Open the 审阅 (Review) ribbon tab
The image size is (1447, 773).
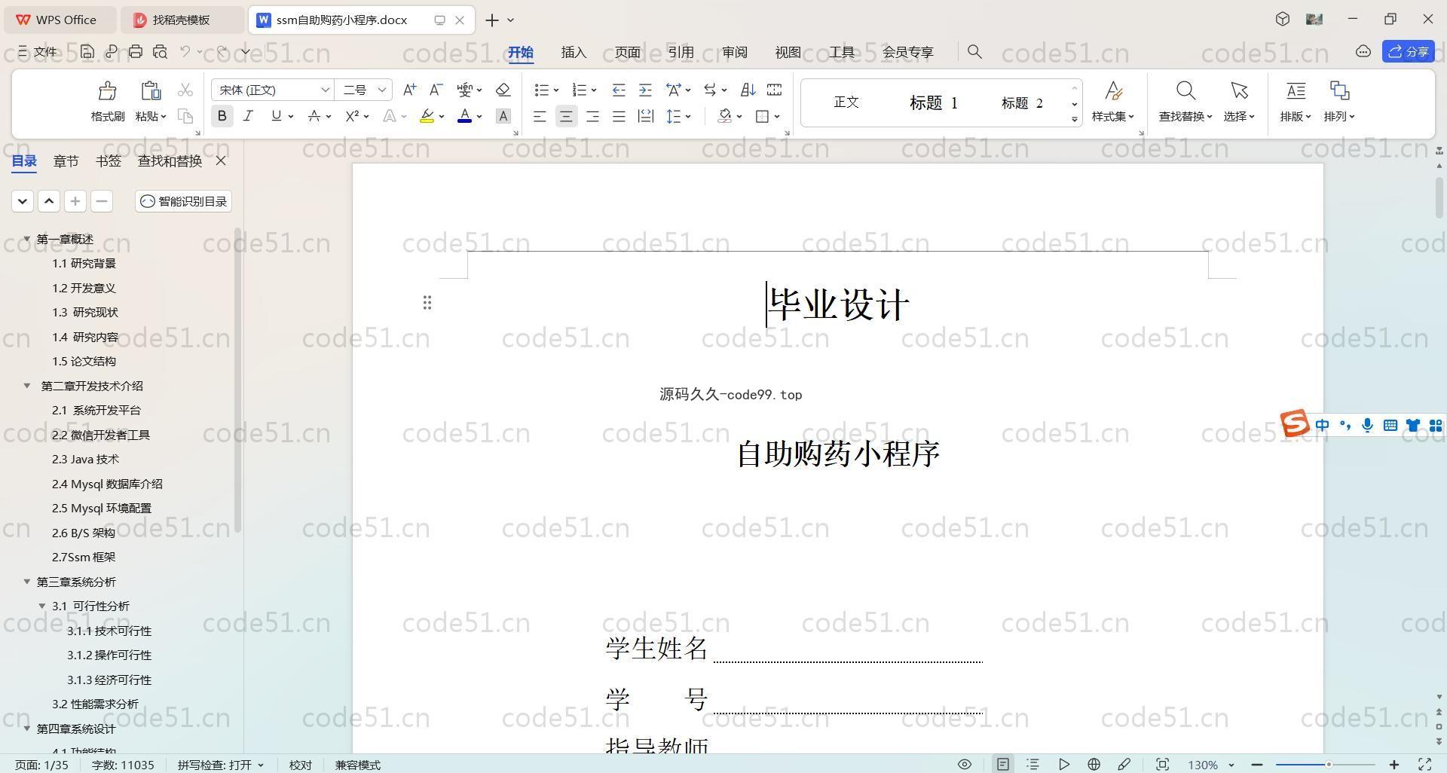[734, 52]
